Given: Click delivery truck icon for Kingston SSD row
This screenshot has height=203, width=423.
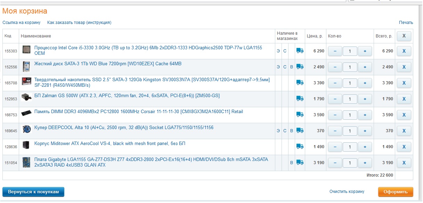Looking at the screenshot, I should (300, 83).
